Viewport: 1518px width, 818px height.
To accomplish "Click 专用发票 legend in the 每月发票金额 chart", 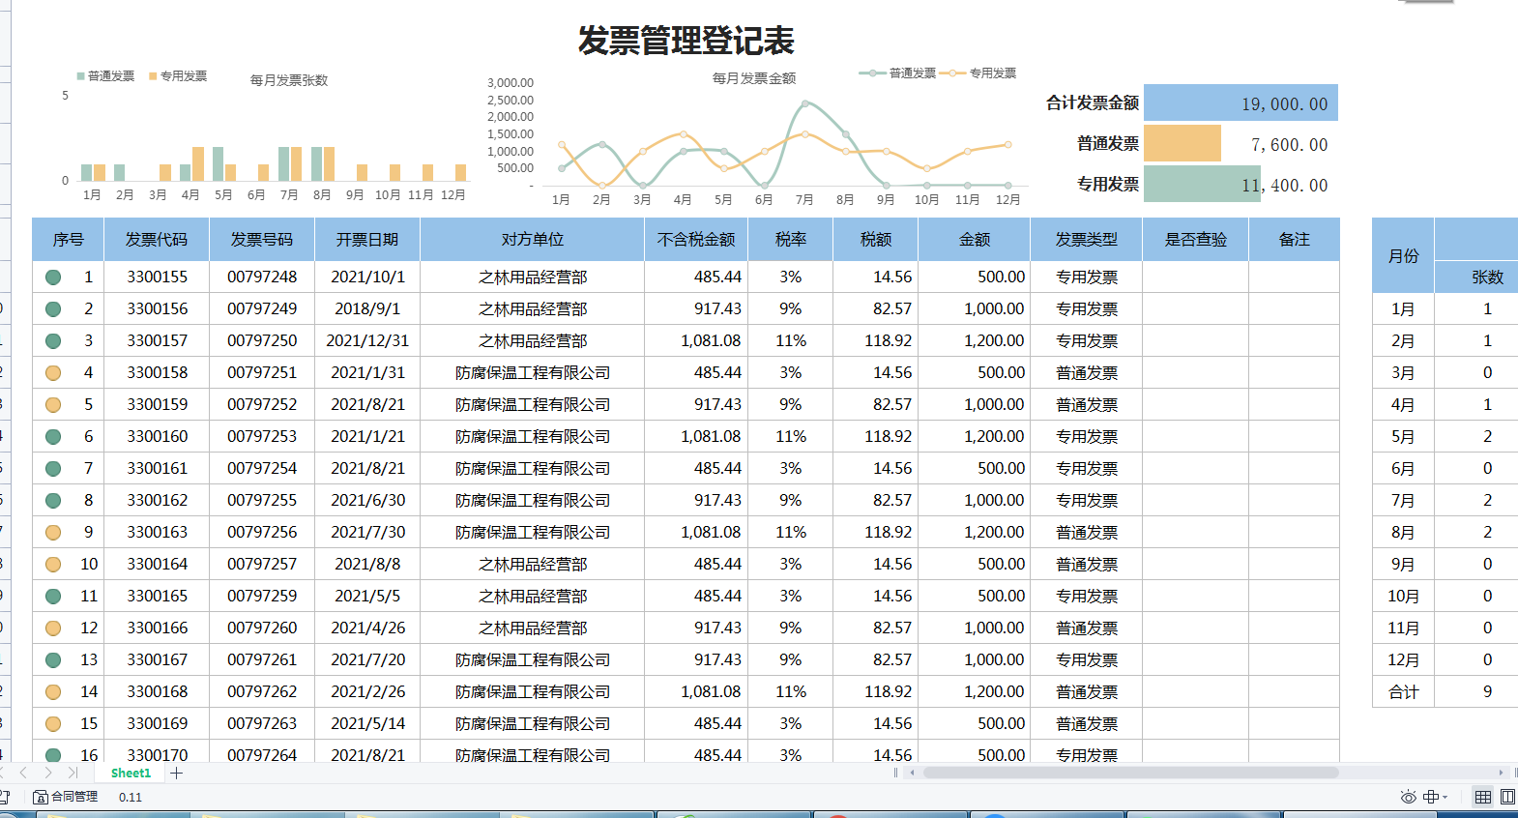I will coord(978,73).
